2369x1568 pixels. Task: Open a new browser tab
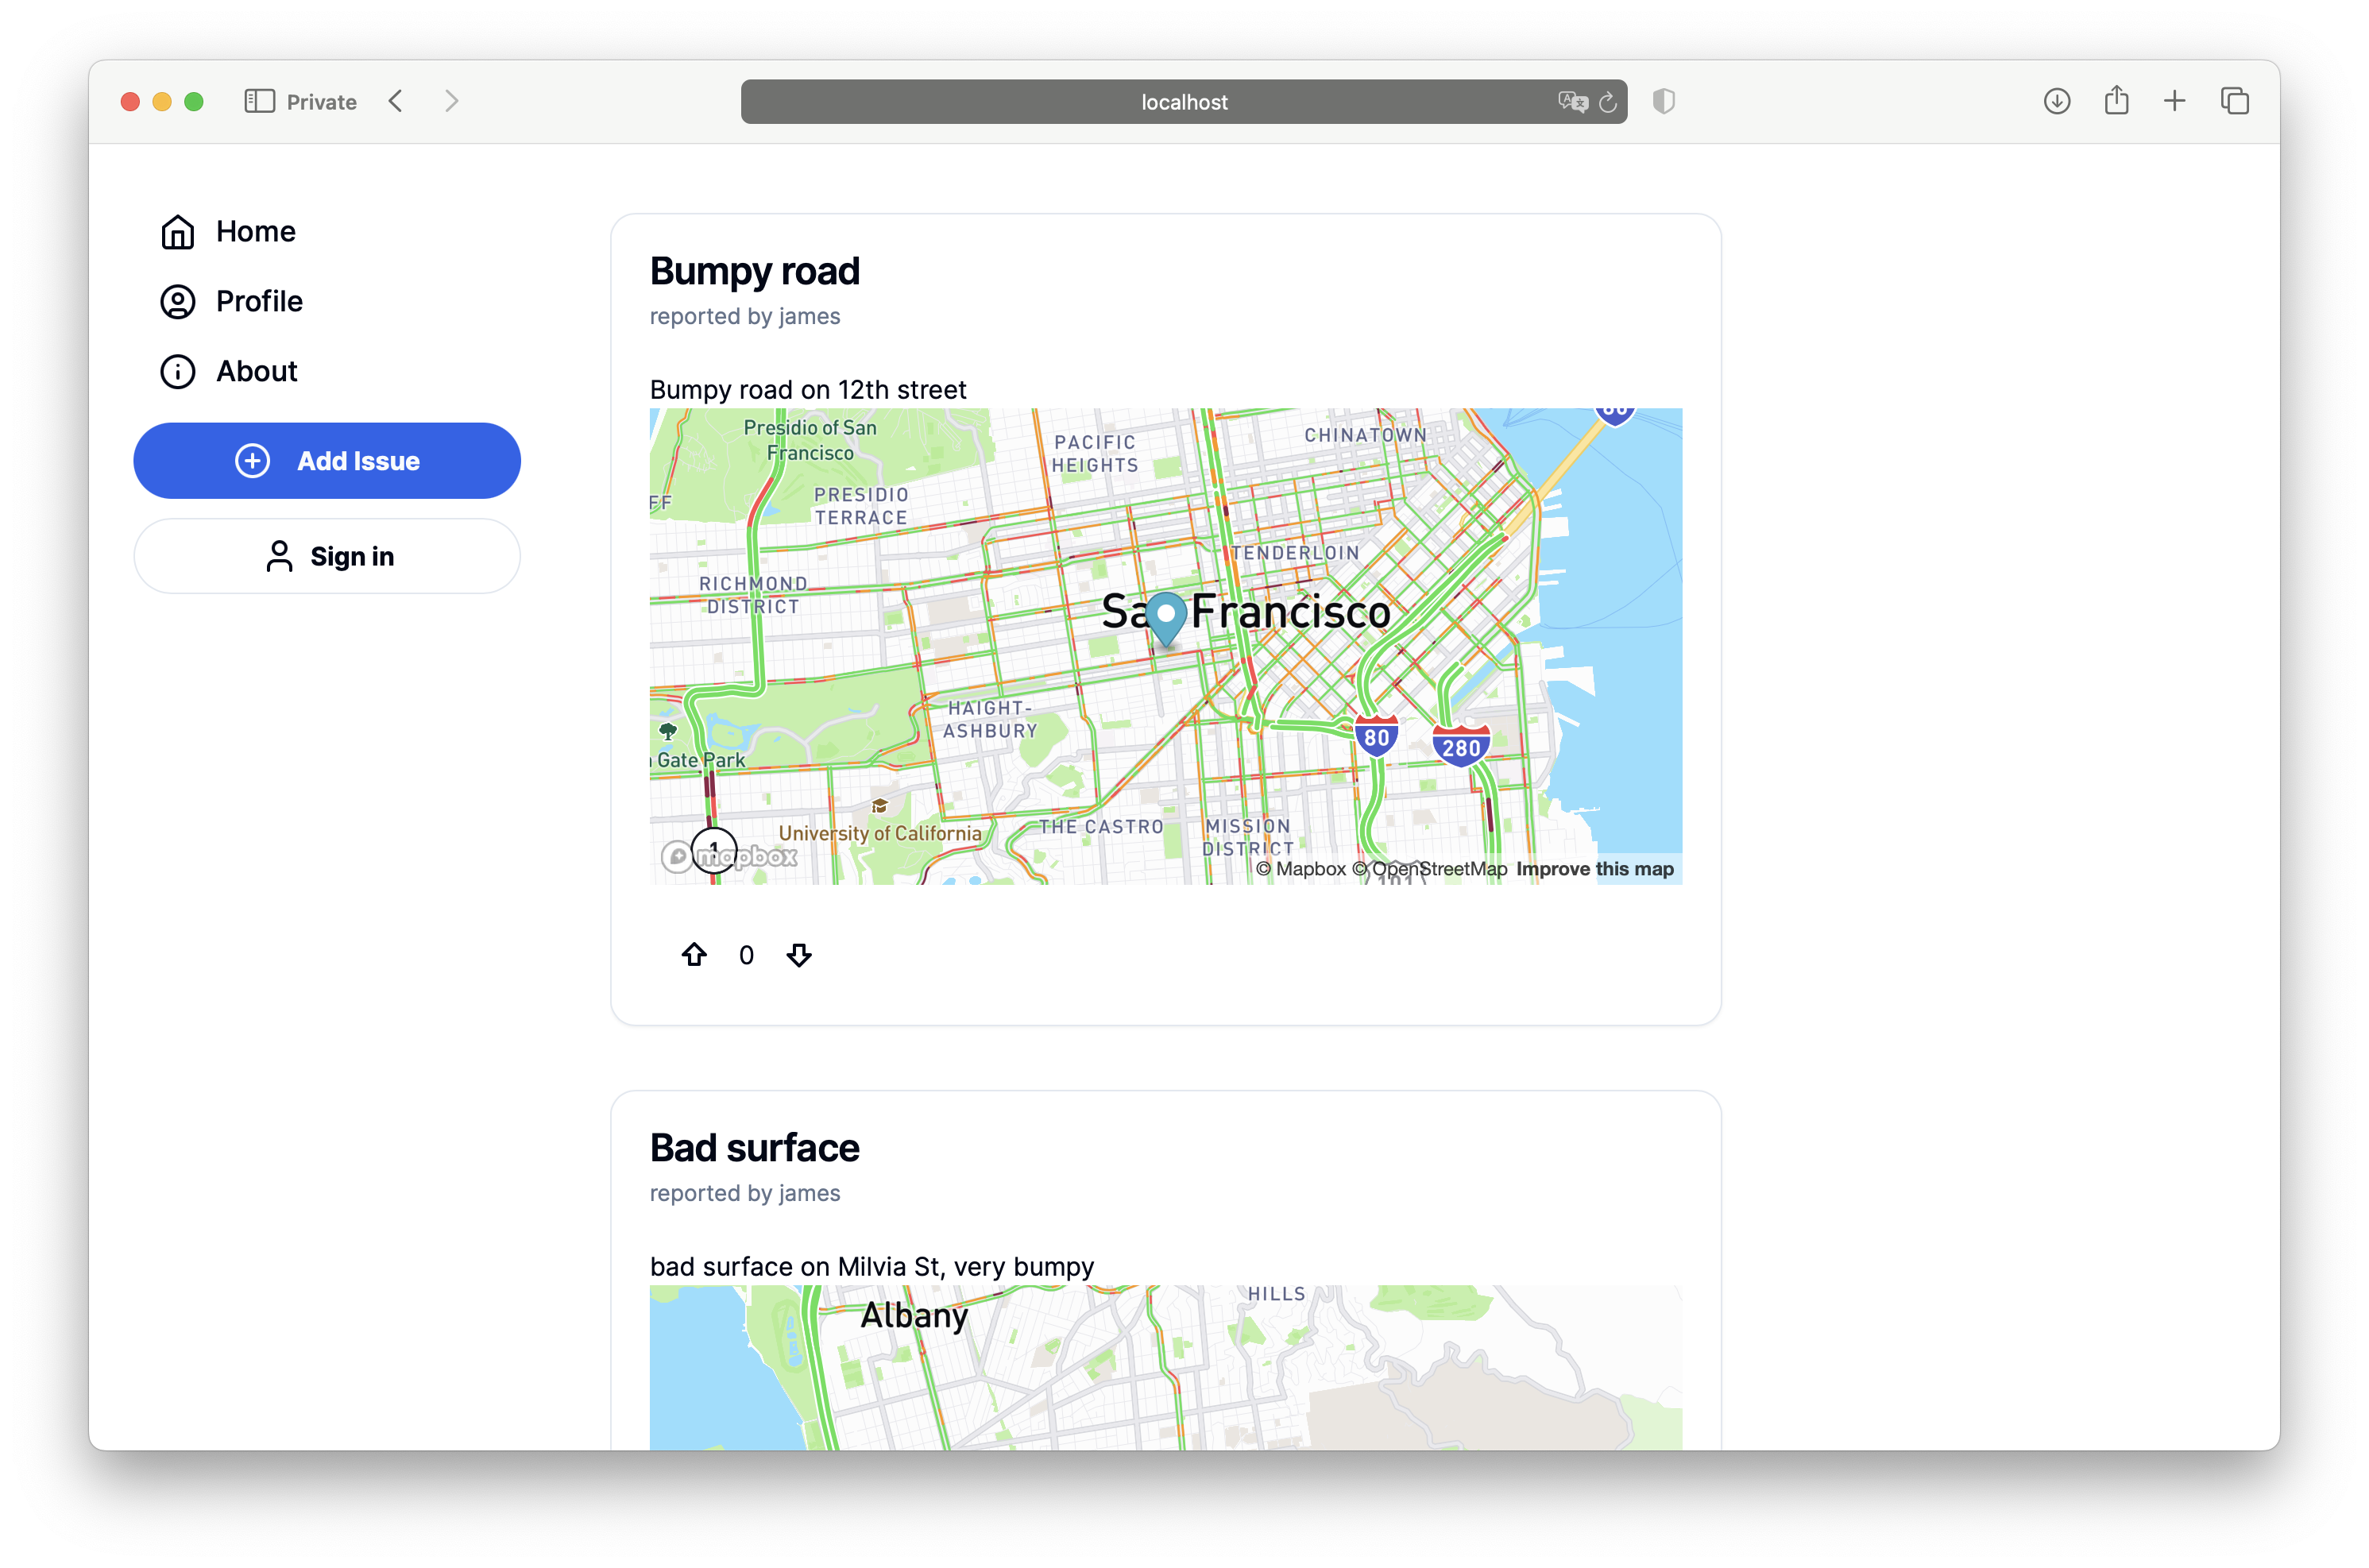pyautogui.click(x=2174, y=101)
